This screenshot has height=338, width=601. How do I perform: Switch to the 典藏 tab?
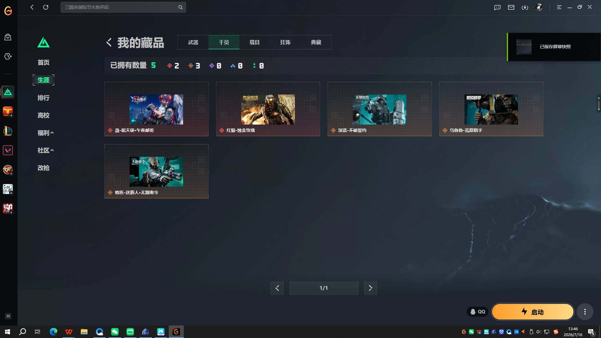point(316,42)
